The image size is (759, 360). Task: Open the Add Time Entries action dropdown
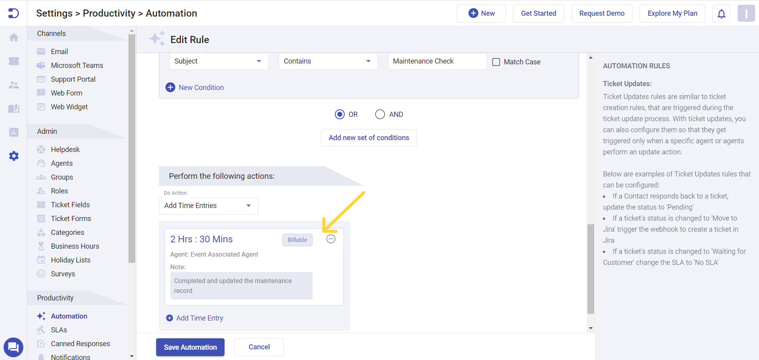(208, 206)
